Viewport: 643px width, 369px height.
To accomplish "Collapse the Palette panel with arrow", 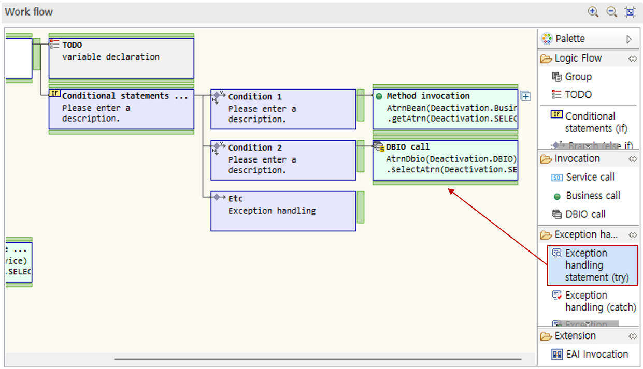I will pyautogui.click(x=629, y=39).
